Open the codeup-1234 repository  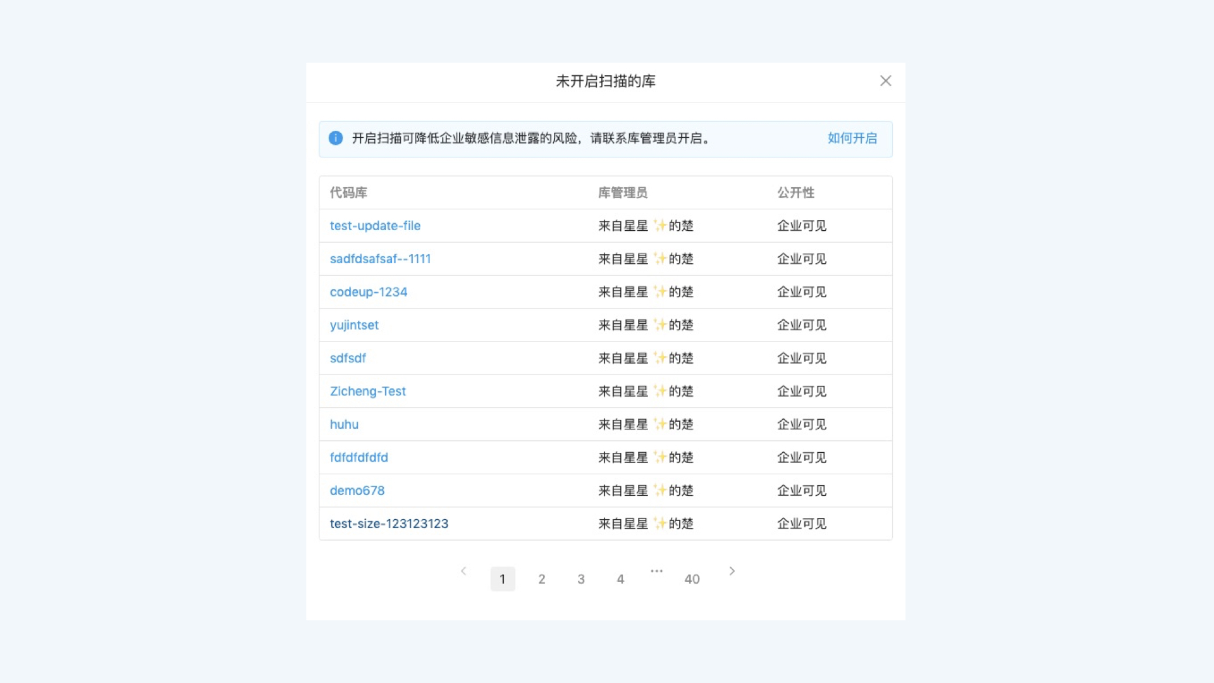[x=369, y=292]
